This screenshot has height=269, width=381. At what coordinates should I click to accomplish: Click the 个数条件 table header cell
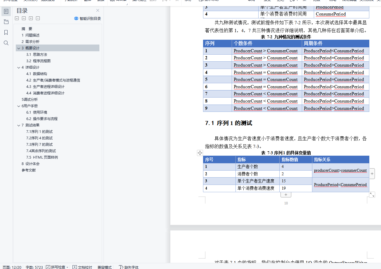click(267, 44)
